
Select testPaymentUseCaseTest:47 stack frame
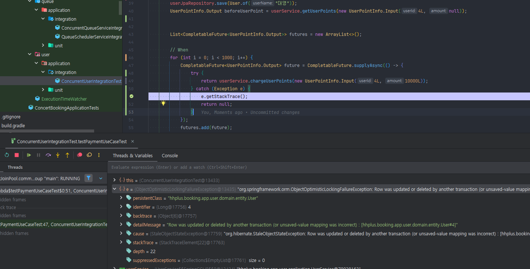click(x=54, y=224)
